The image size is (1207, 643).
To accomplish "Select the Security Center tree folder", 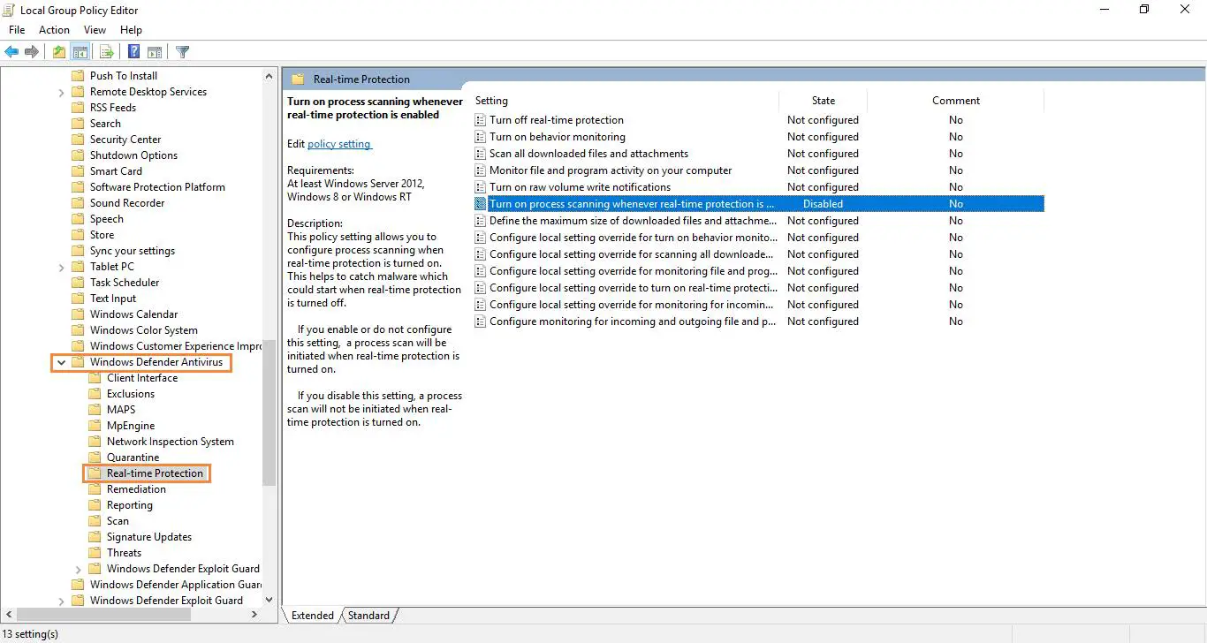I will click(x=125, y=140).
